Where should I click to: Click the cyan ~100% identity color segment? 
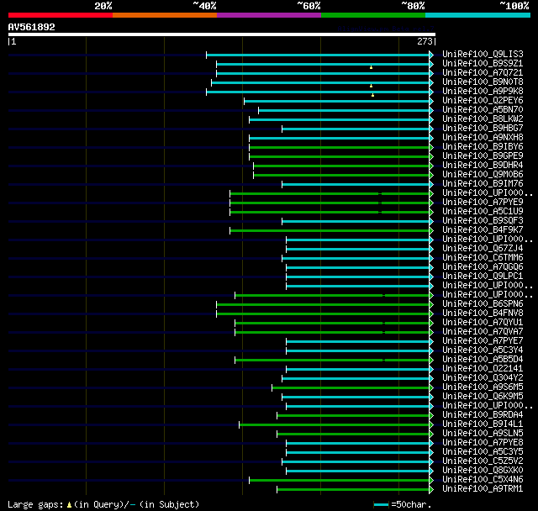(x=478, y=15)
